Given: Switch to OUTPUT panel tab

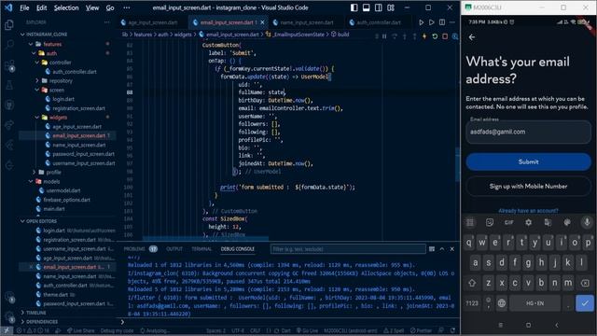Looking at the screenshot, I should coord(174,249).
